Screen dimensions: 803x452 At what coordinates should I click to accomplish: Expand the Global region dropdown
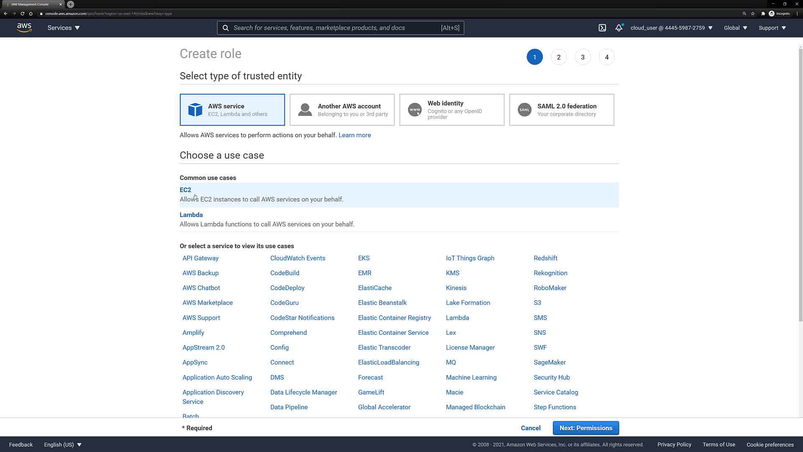(x=735, y=28)
